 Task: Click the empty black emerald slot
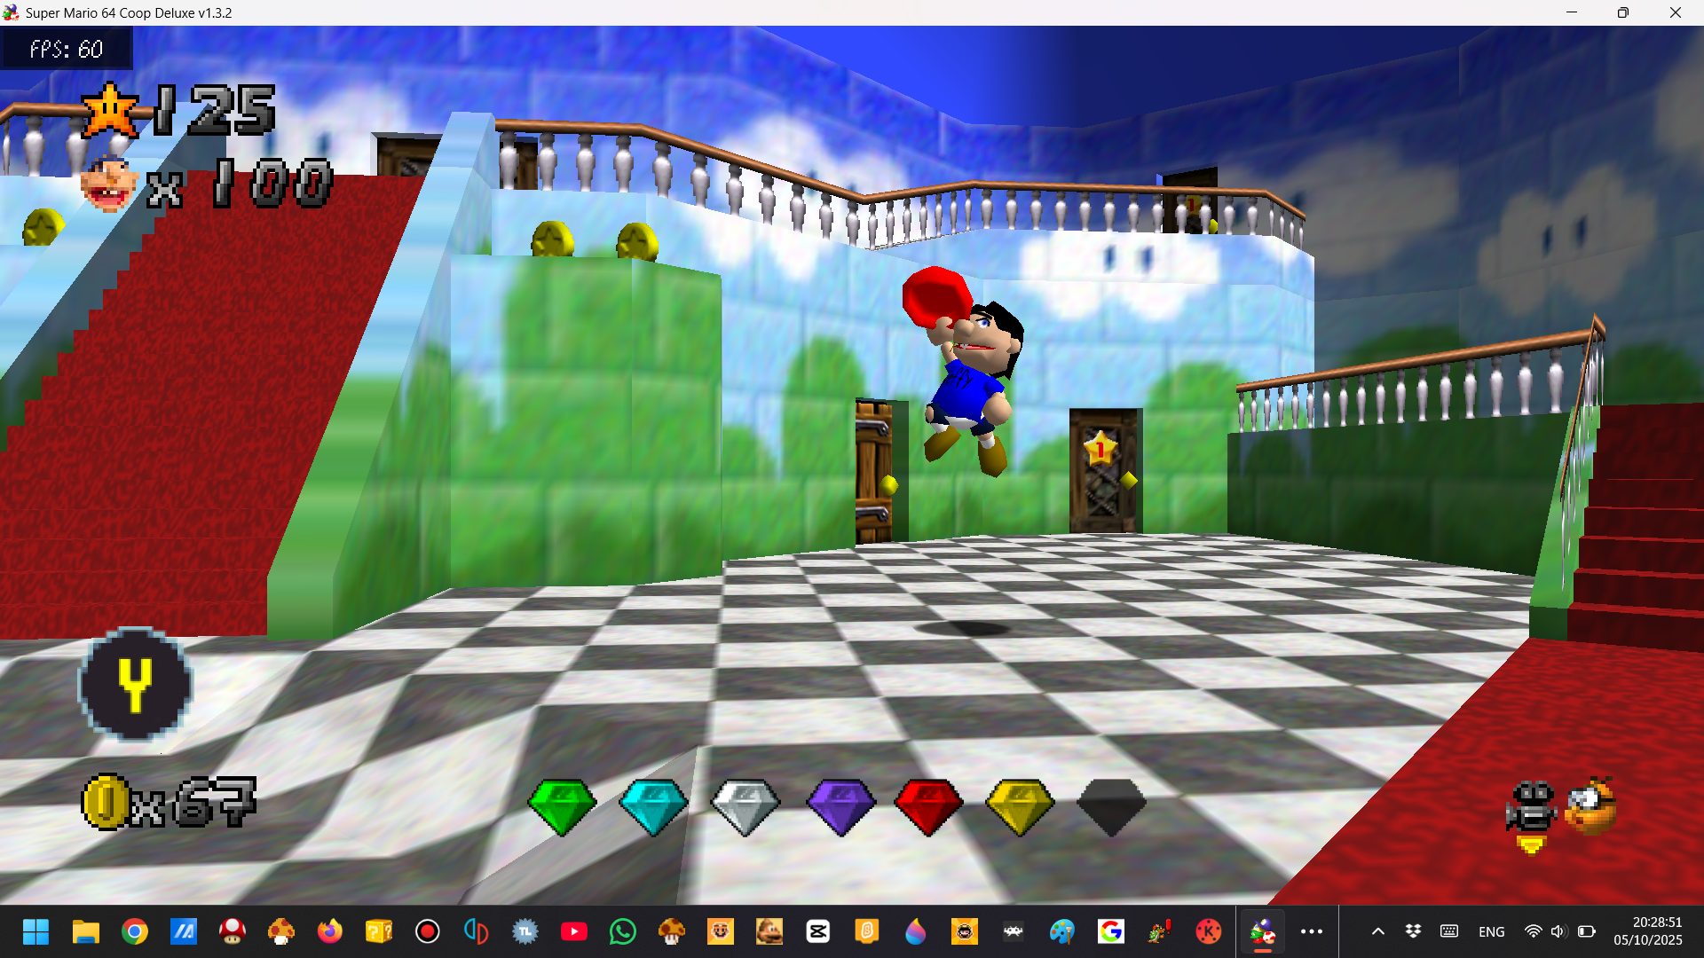[x=1111, y=805]
